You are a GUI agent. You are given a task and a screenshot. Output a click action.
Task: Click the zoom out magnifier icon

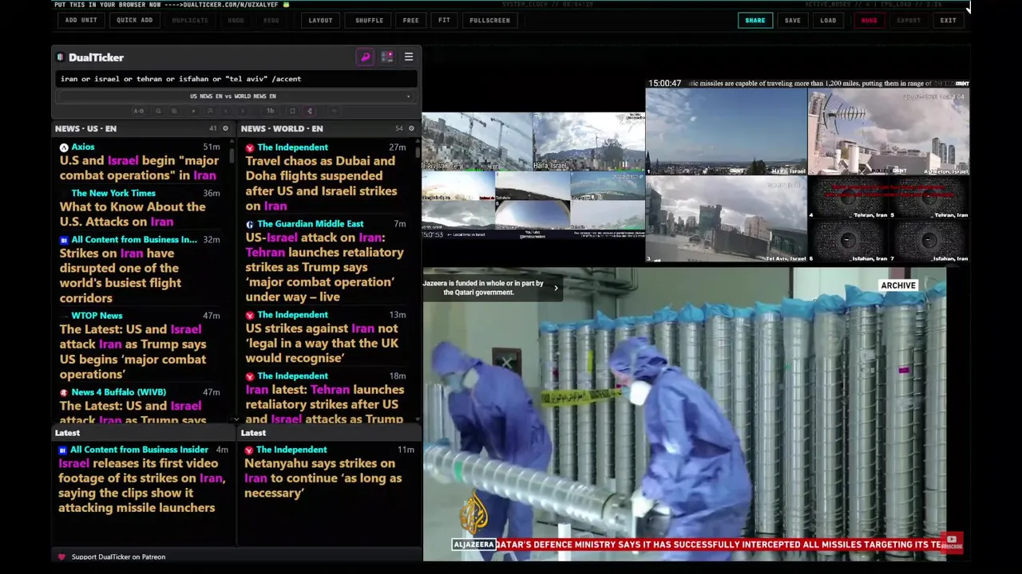point(158,111)
